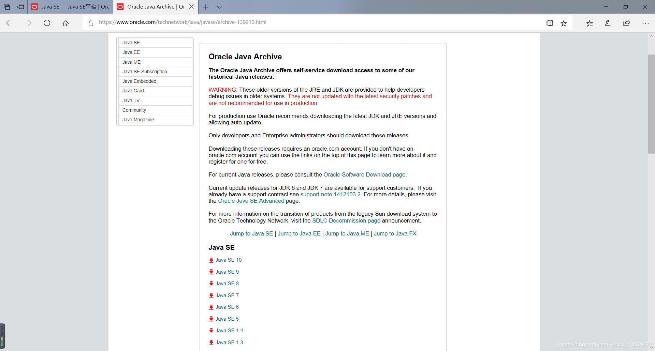Open Reading view book icon

click(550, 23)
